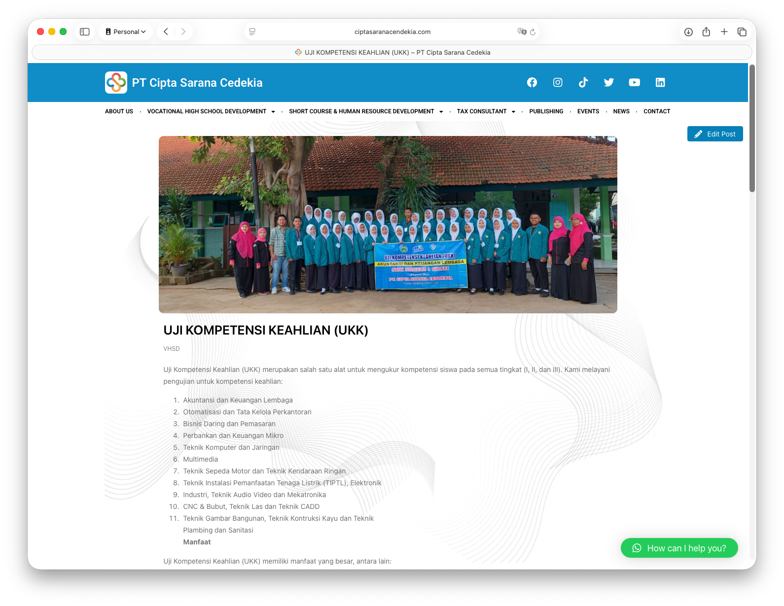
Task: Click list item Multimedia
Action: pyautogui.click(x=201, y=459)
